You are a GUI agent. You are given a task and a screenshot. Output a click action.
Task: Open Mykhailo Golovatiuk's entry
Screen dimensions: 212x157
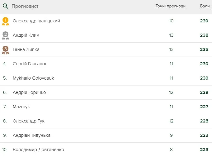pos(33,78)
